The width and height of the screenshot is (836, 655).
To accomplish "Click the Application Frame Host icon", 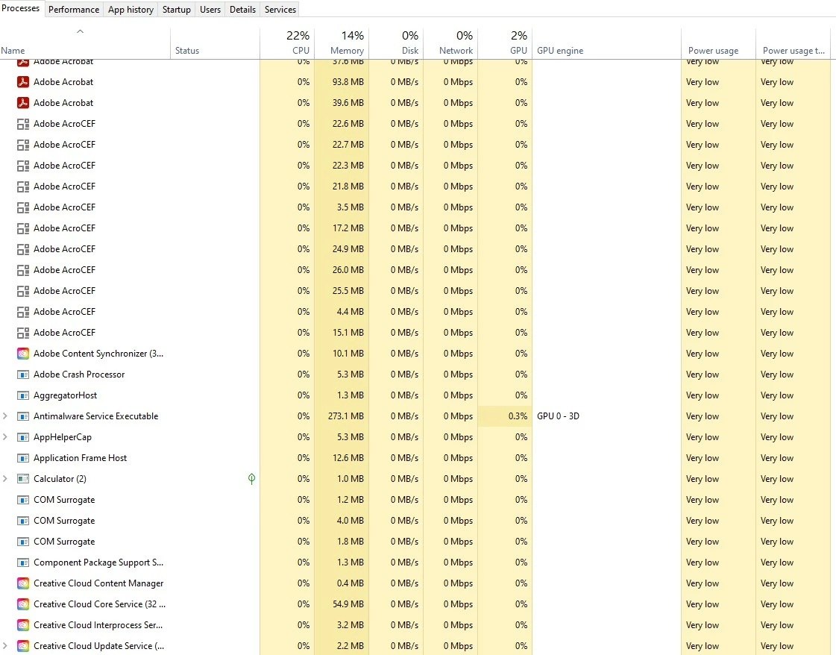I will pyautogui.click(x=23, y=457).
